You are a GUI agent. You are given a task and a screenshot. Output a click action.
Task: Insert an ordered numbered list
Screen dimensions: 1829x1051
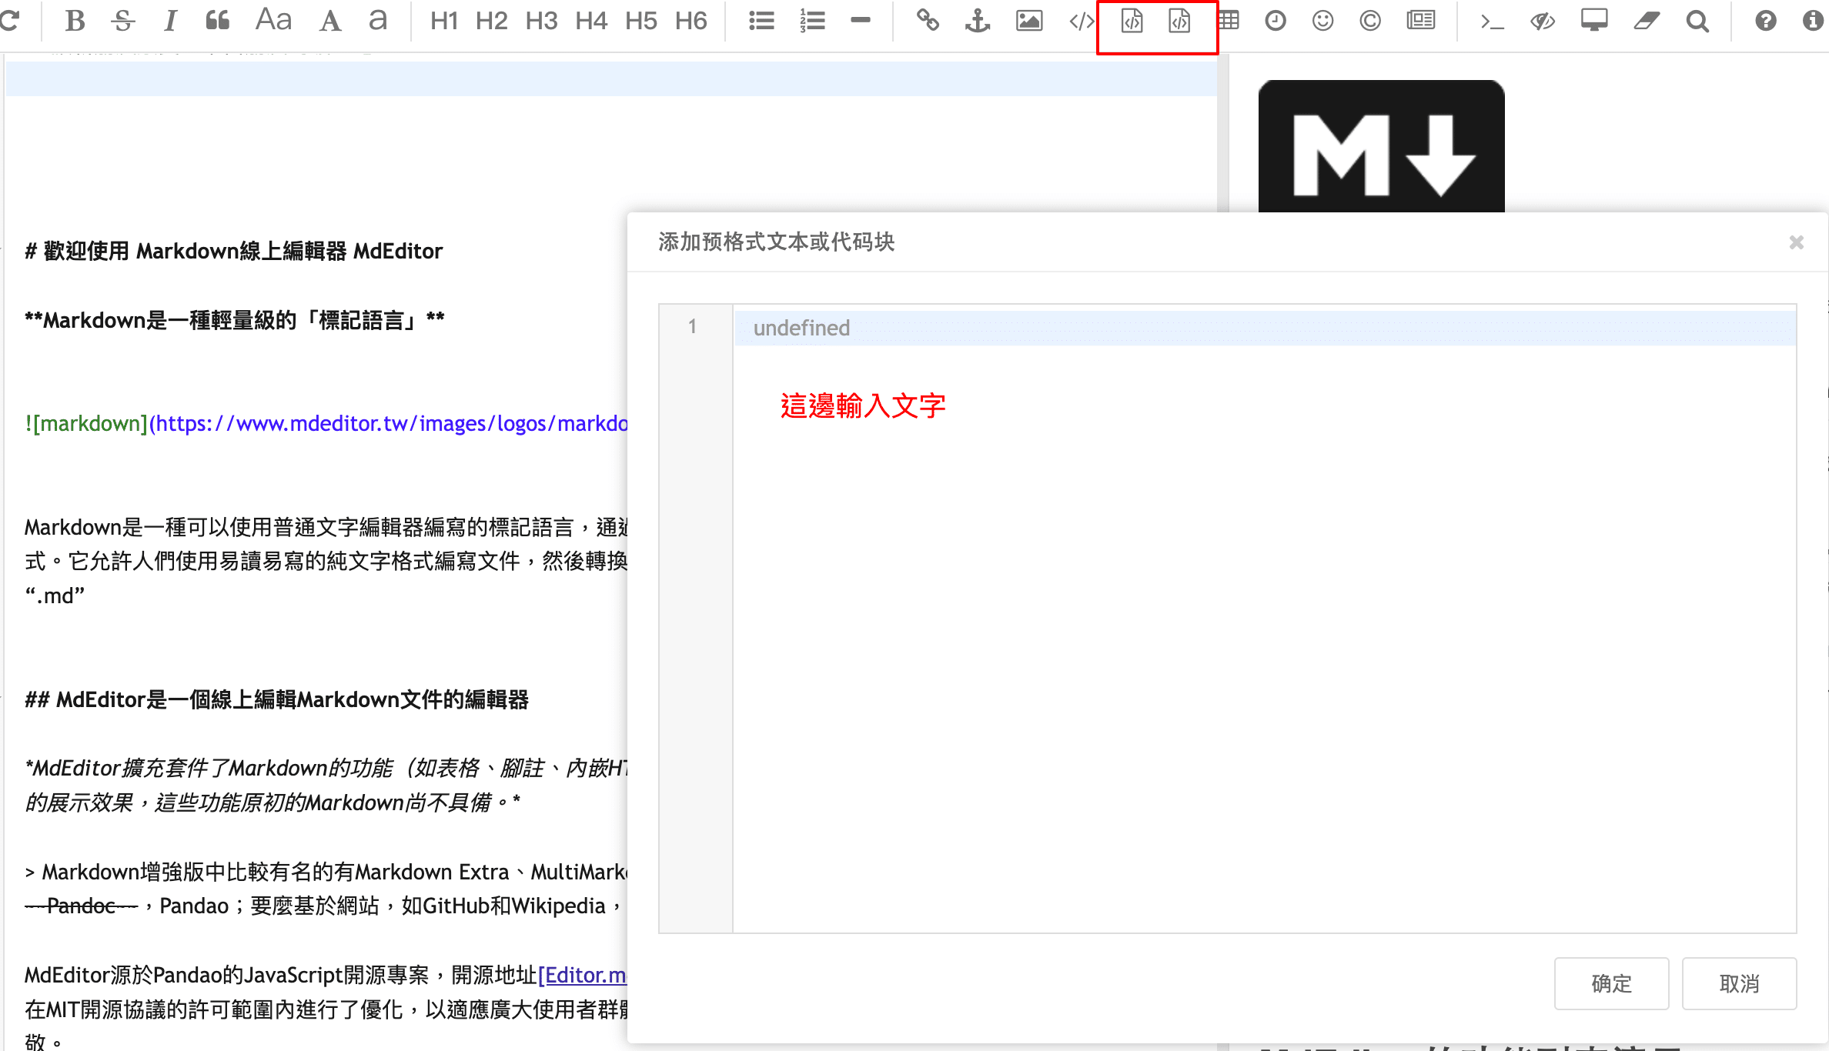pyautogui.click(x=812, y=21)
